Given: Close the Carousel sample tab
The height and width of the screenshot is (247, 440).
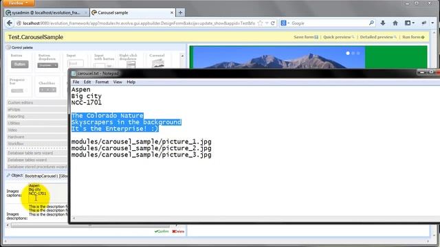Looking at the screenshot, I should 172,12.
